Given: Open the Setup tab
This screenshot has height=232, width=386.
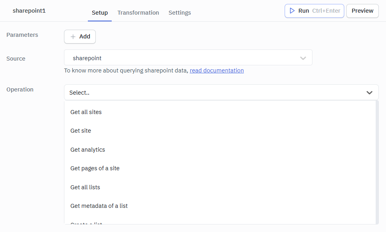Looking at the screenshot, I should click(x=100, y=13).
